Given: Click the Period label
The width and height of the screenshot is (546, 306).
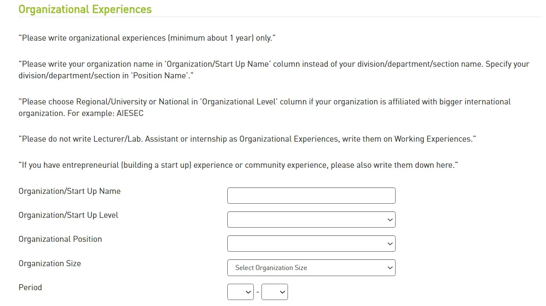Looking at the screenshot, I should pyautogui.click(x=30, y=288).
